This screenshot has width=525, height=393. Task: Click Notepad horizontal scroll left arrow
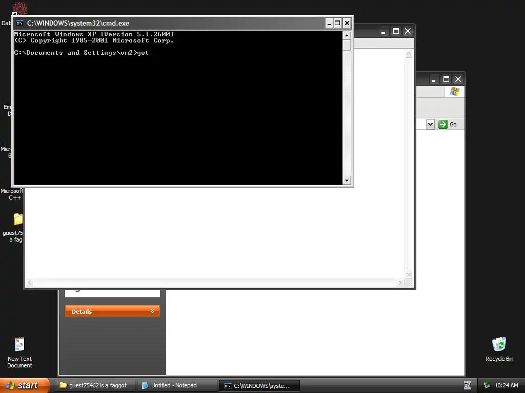coord(29,283)
